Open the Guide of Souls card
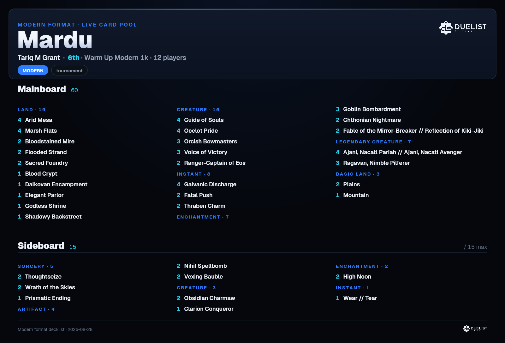Screen dimensions: 505x343 tap(204, 120)
